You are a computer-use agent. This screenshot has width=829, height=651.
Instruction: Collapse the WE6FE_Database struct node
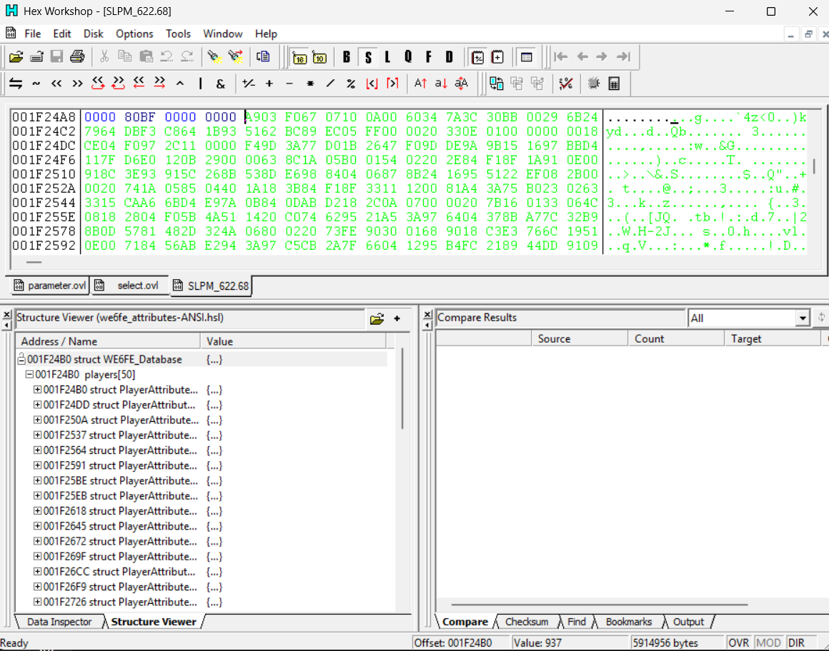[x=21, y=360]
